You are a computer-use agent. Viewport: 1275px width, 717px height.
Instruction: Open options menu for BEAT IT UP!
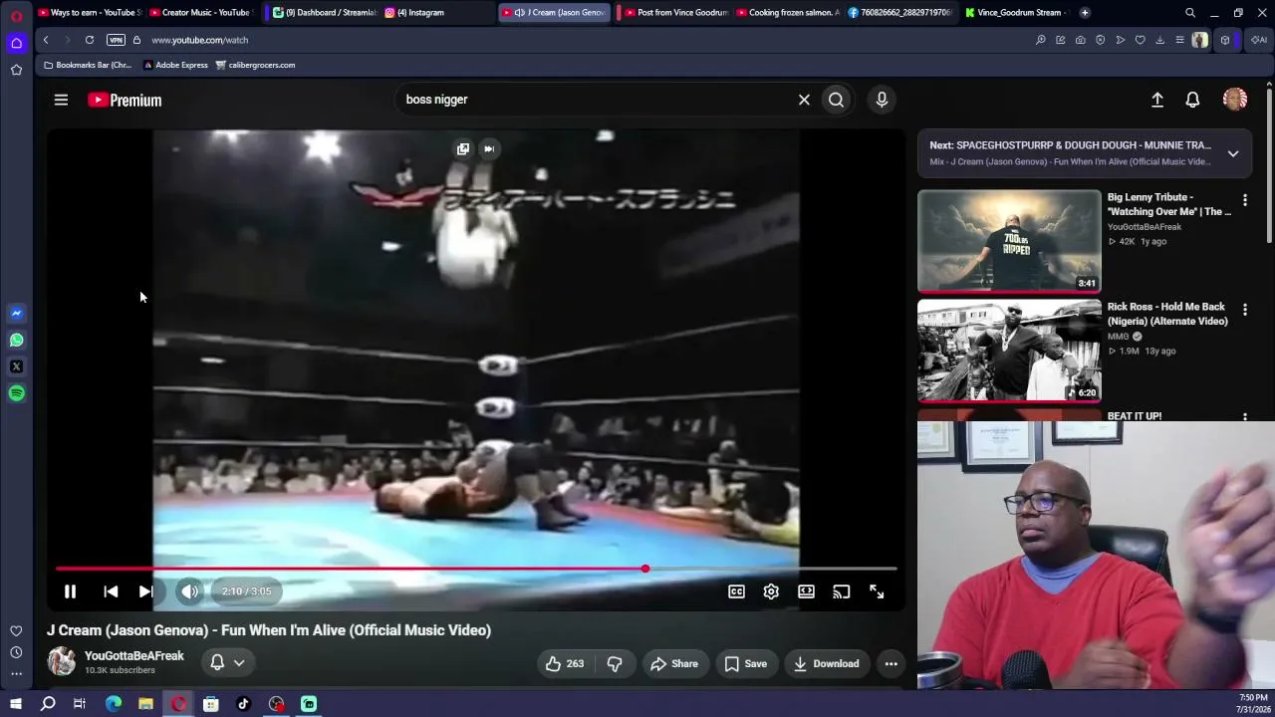(x=1245, y=417)
